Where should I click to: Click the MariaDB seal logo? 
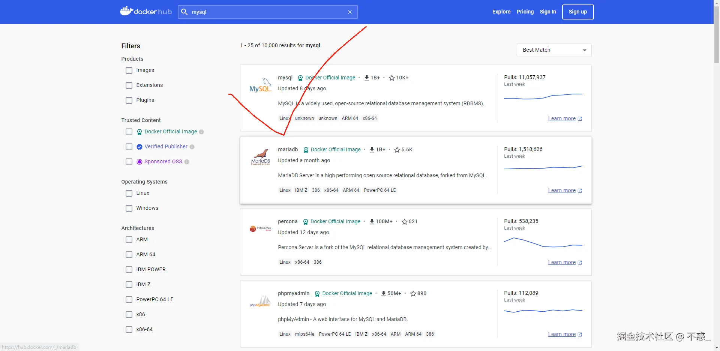[261, 157]
